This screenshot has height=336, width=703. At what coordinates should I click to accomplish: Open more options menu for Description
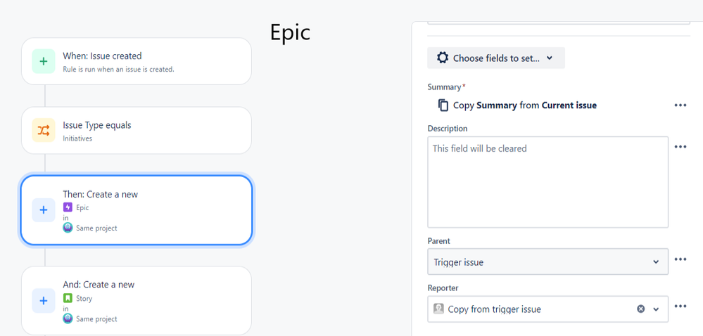pyautogui.click(x=680, y=147)
